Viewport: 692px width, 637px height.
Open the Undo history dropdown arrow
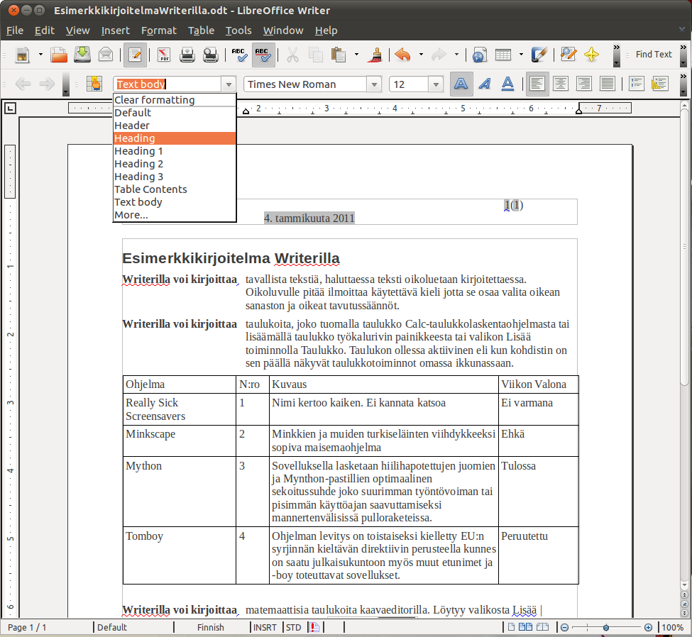421,55
